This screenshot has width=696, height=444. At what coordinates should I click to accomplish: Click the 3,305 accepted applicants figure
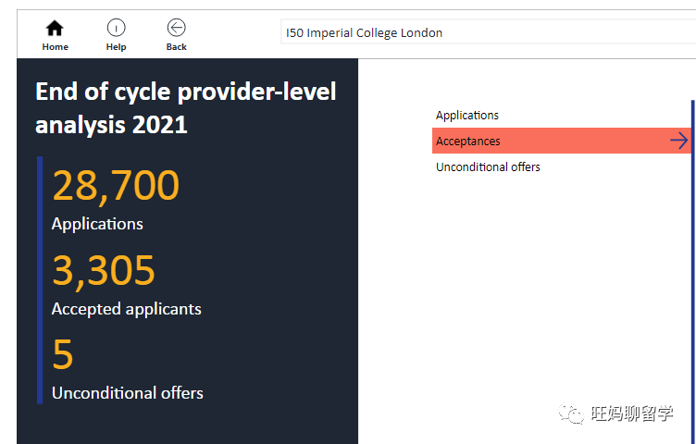(104, 271)
